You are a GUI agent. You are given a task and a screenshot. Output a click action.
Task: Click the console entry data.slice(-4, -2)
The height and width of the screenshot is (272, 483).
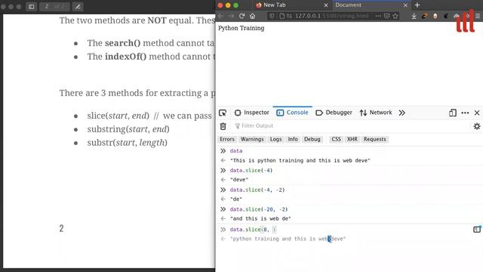click(257, 190)
